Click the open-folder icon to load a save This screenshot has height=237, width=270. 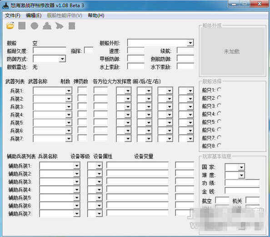click(10, 25)
